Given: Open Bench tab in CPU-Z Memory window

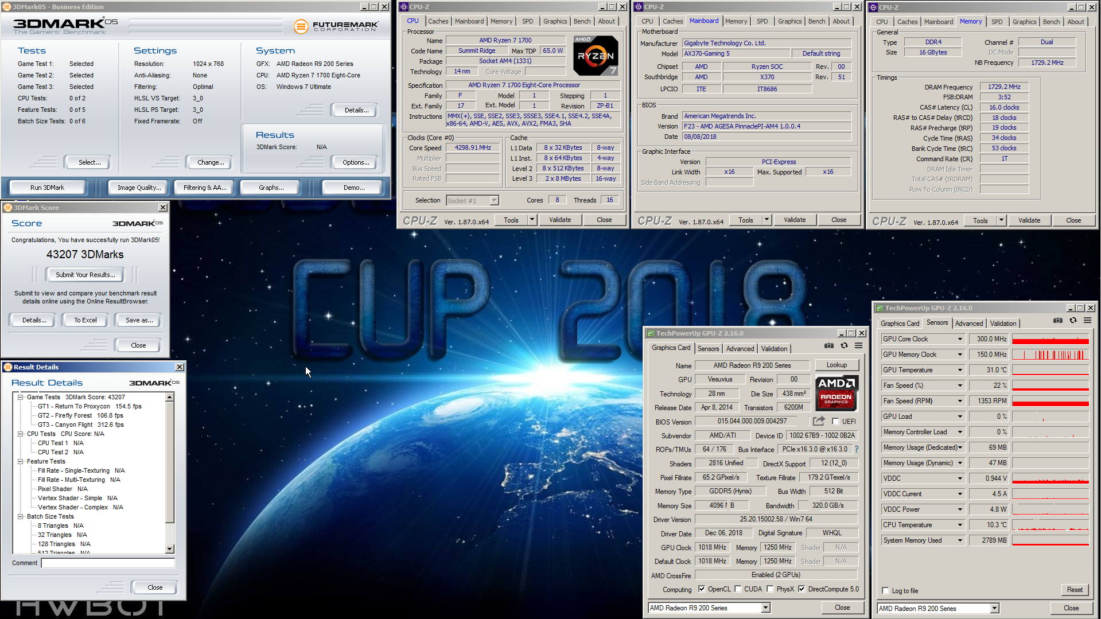Looking at the screenshot, I should (x=1051, y=22).
